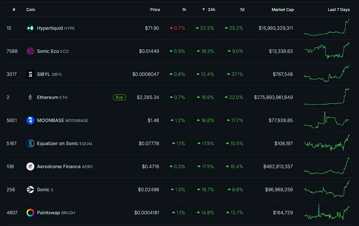Viewport: 359px width, 226px height.
Task: Click Hyperliquid's 22.5% 24h change
Action: [x=205, y=28]
